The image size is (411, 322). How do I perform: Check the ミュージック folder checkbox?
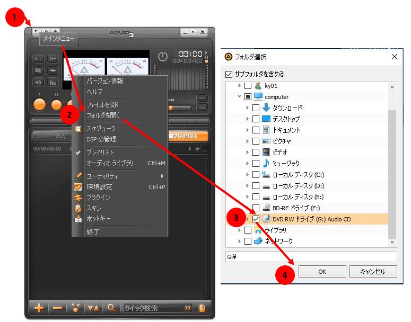(256, 163)
